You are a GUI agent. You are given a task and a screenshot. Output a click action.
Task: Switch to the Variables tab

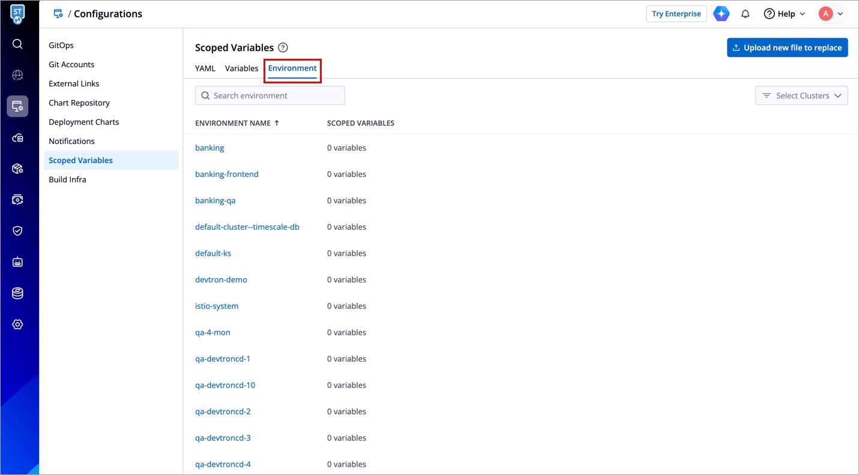pos(241,68)
